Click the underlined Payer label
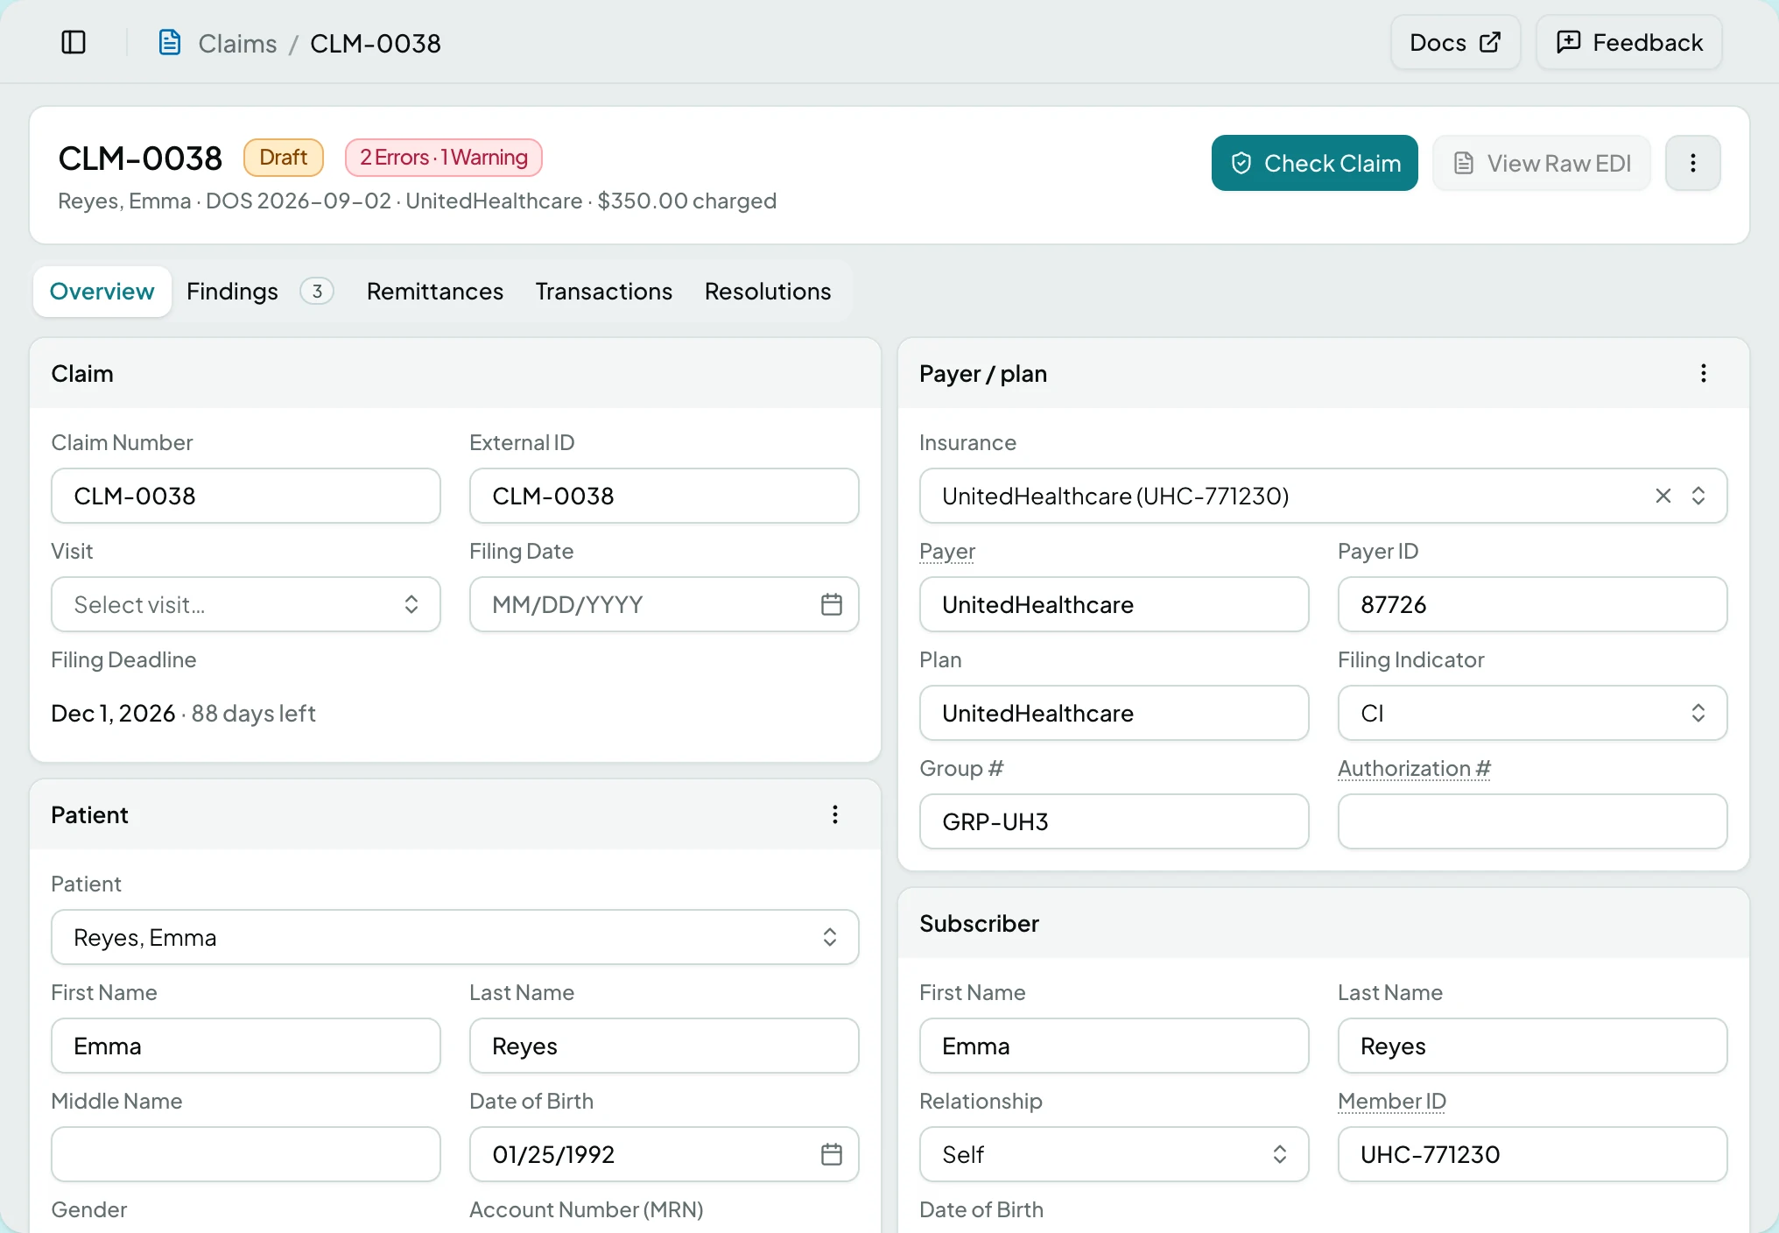Screen dimensions: 1779x1233 [947, 552]
